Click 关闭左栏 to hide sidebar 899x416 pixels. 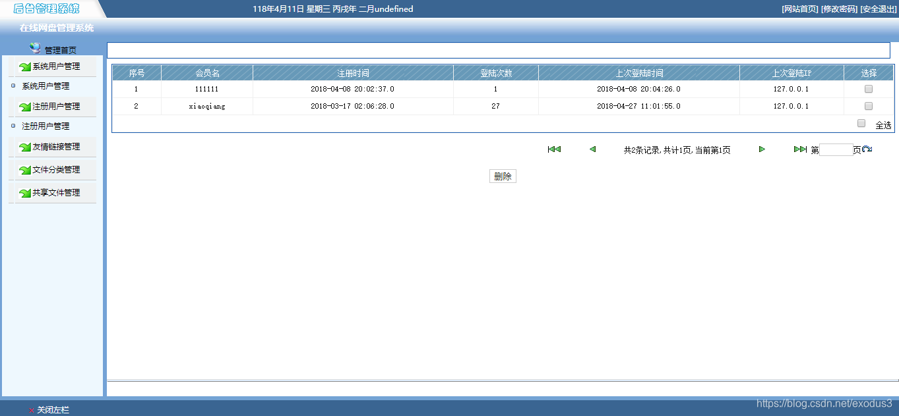pos(53,410)
